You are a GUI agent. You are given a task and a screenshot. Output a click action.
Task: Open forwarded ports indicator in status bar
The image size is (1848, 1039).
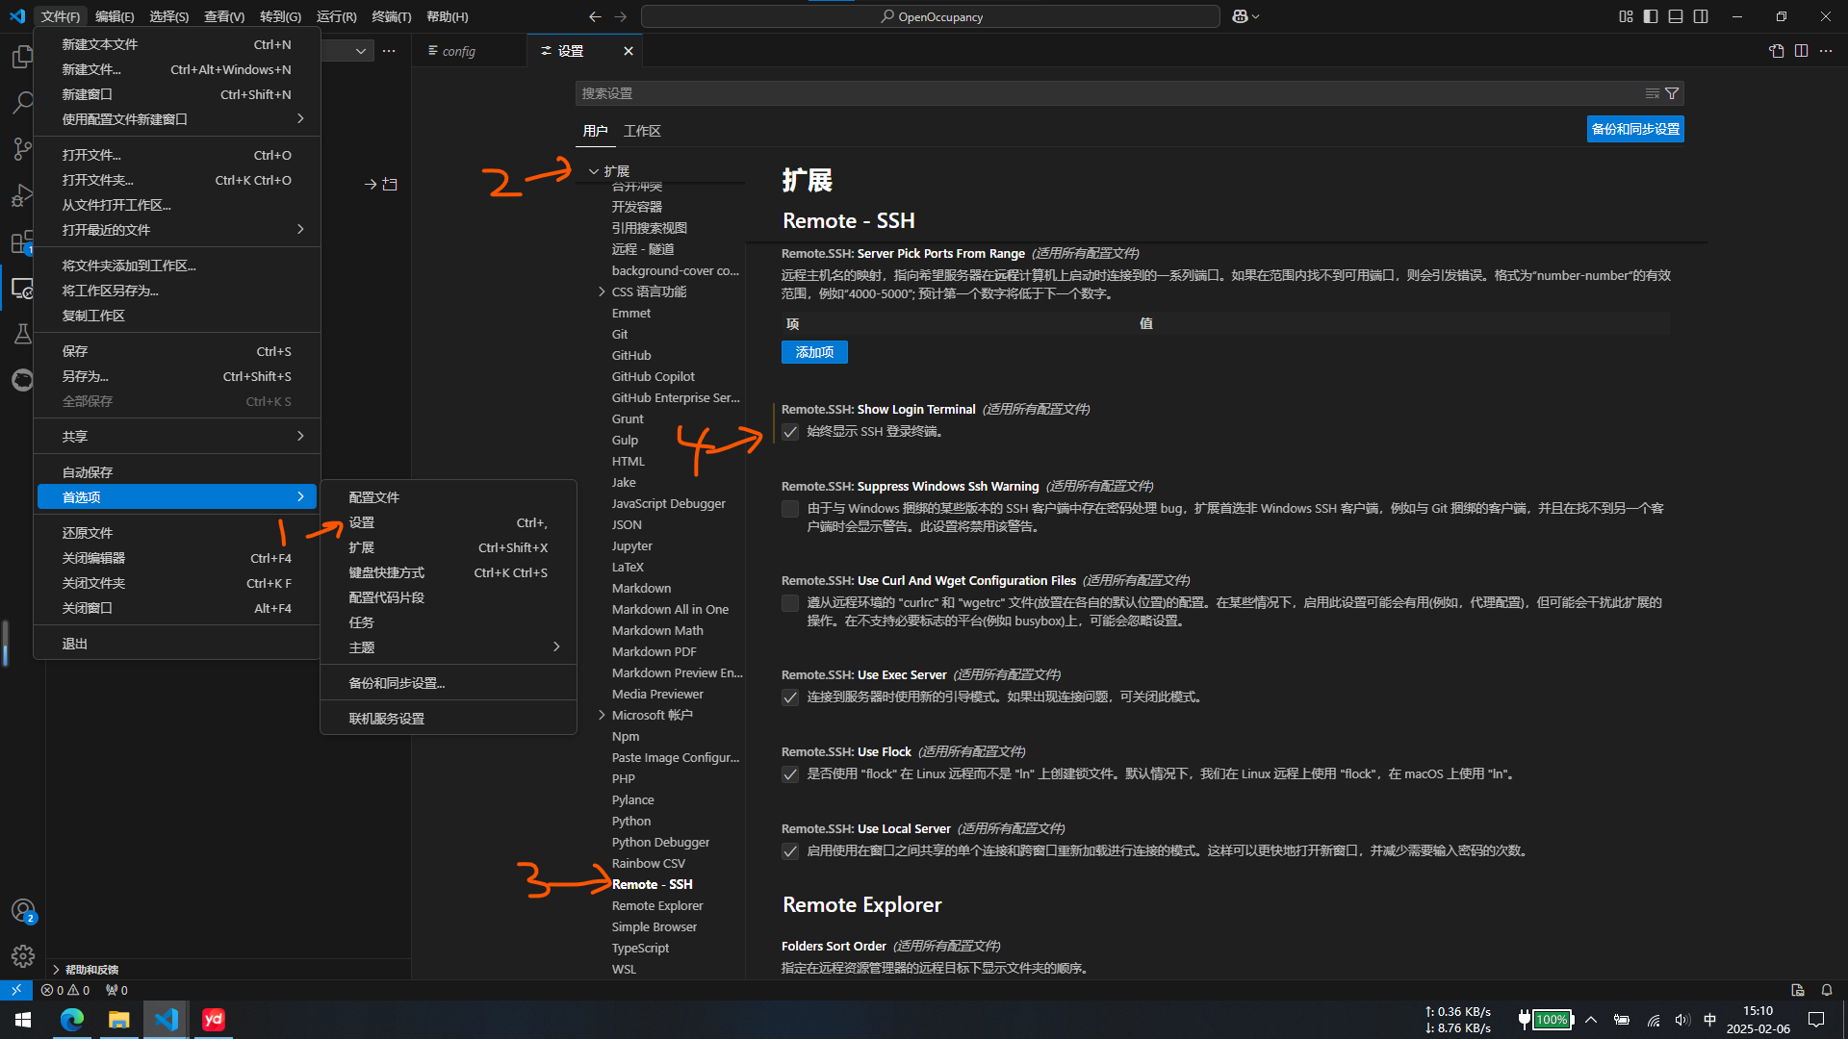coord(116,990)
